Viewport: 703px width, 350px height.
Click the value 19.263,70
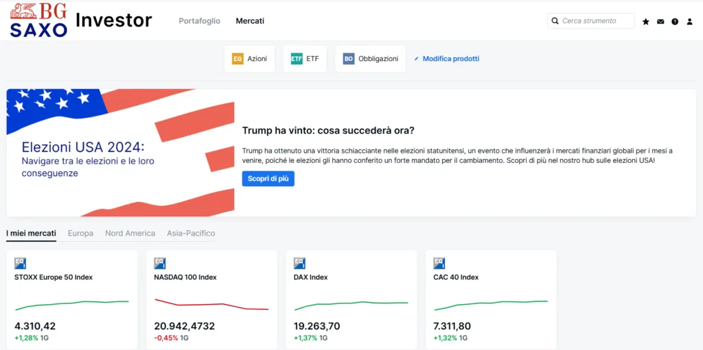317,326
